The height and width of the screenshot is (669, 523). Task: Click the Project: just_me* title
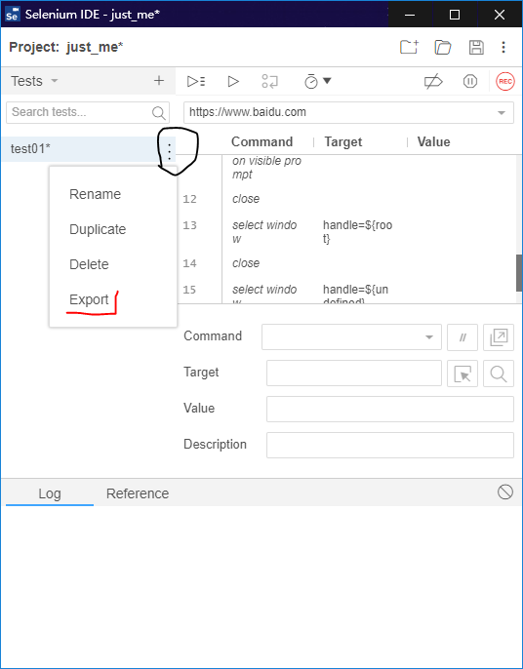[x=66, y=47]
